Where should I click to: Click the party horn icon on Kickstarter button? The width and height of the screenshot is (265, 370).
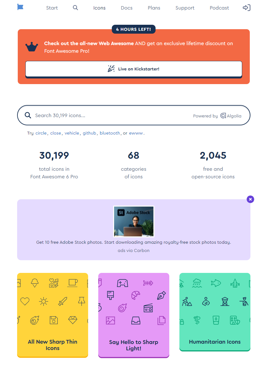(x=111, y=69)
